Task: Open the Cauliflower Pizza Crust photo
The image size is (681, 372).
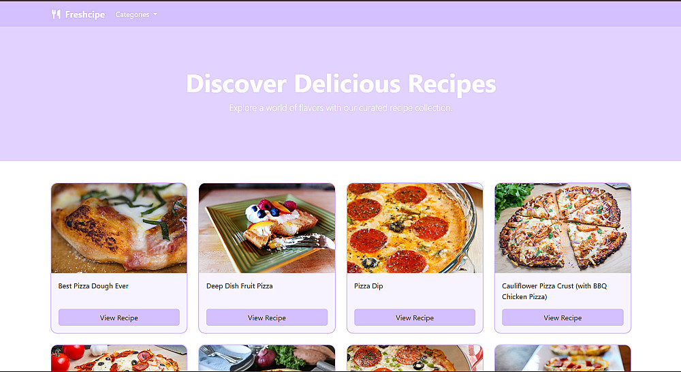Action: 563,228
